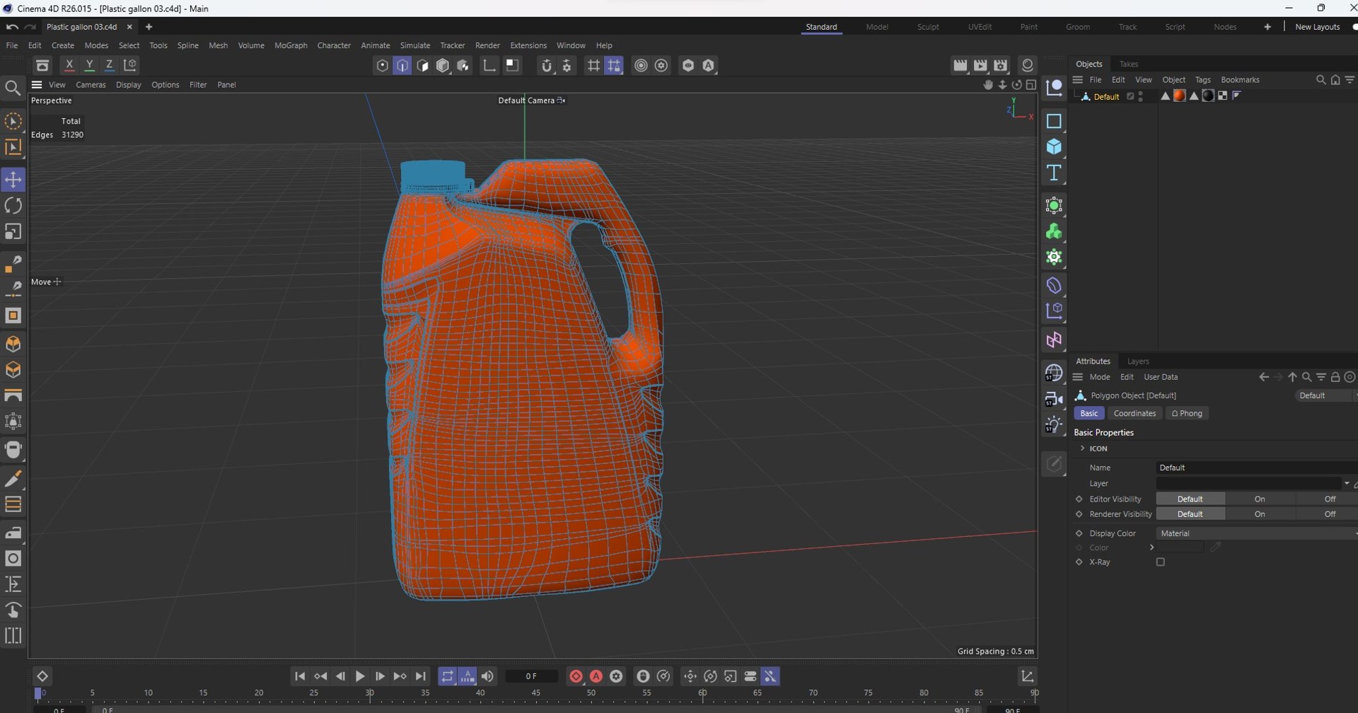The width and height of the screenshot is (1358, 713).
Task: Select the Scale tool
Action: coord(13,232)
